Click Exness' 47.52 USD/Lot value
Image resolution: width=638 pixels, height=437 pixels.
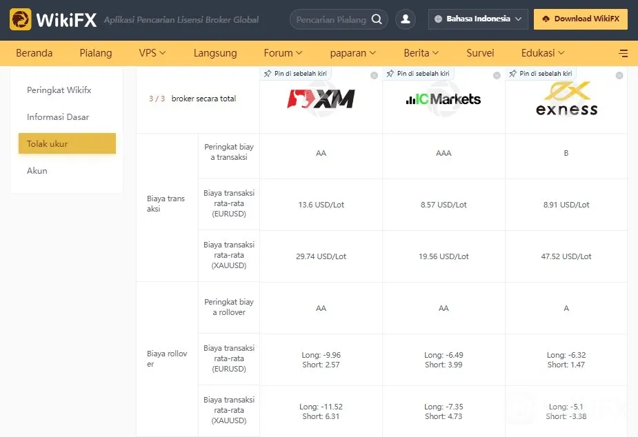pos(566,256)
